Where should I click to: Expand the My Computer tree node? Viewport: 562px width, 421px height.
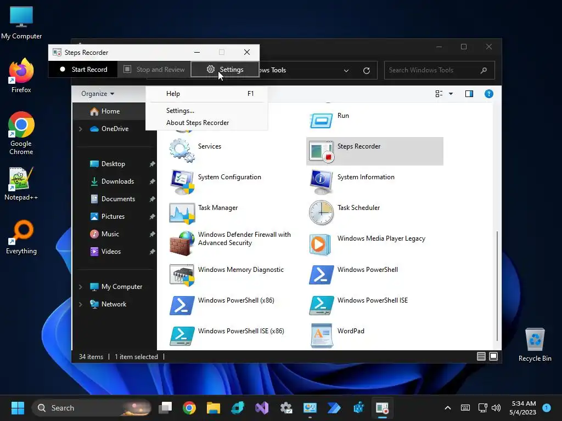[81, 287]
